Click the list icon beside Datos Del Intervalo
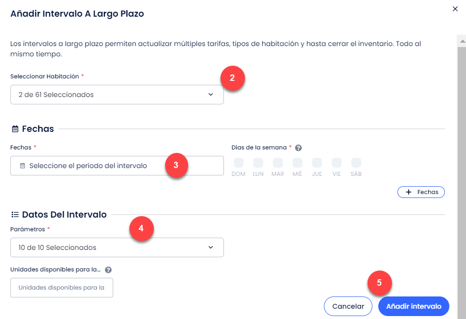 pos(15,215)
